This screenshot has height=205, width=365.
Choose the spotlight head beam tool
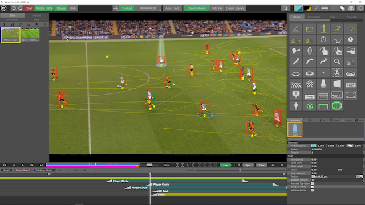tap(295, 51)
